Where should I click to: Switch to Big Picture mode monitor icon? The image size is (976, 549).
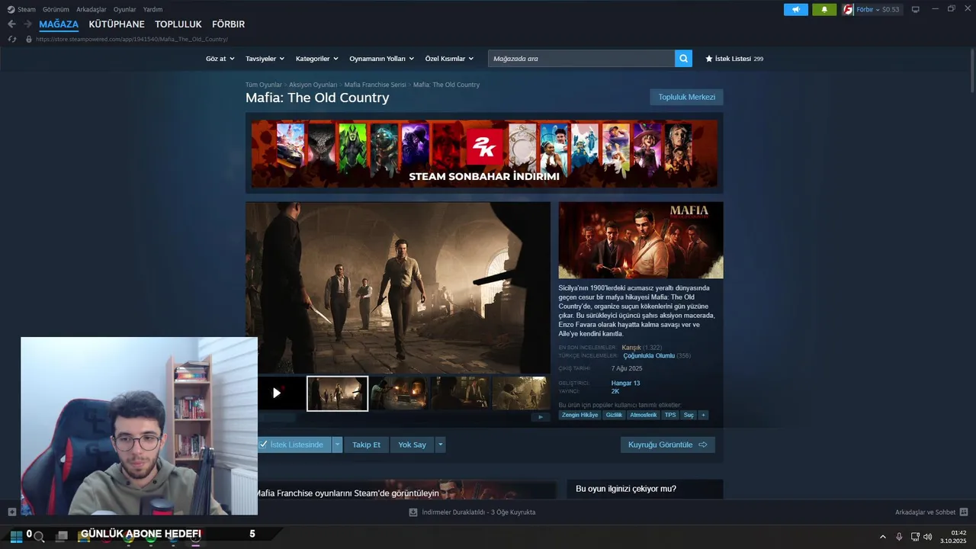[x=916, y=10]
